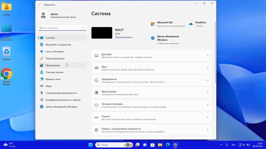
Task: Click the Wi-Fi icon for Сеть и Интернет
Action: (x=42, y=51)
